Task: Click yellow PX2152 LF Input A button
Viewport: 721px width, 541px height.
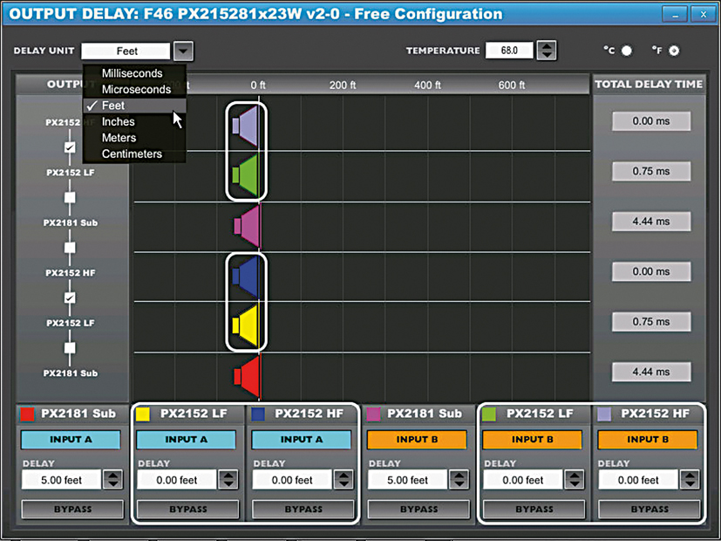Action: (187, 439)
